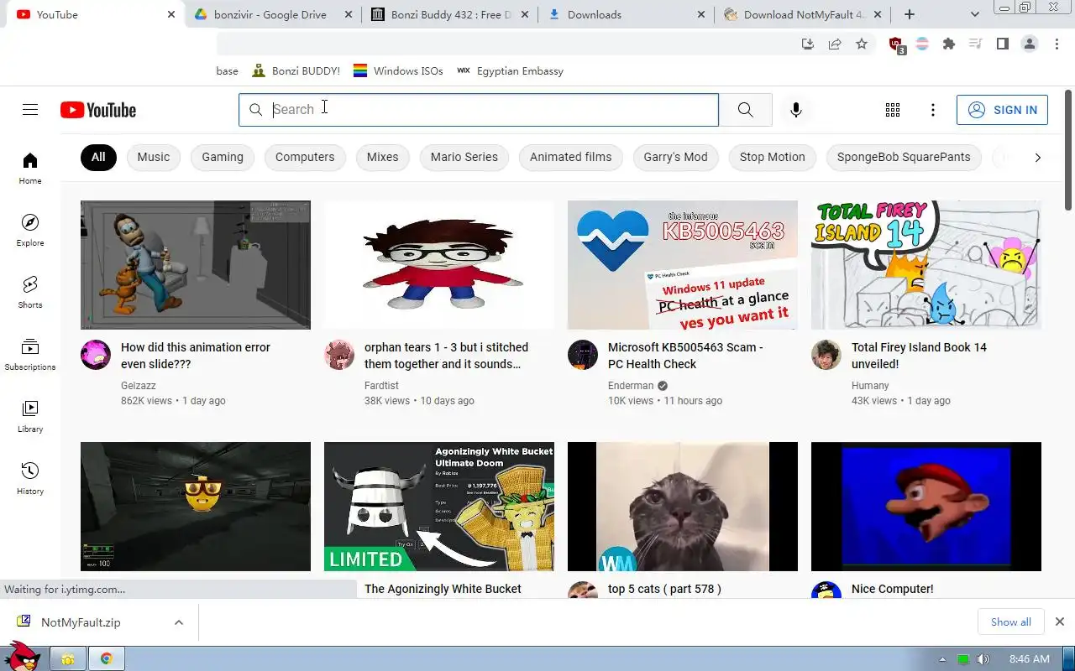The height and width of the screenshot is (671, 1075).
Task: Toggle Chrome side panel icon
Action: (1003, 44)
